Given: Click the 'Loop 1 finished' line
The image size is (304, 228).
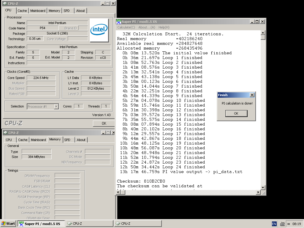Looking at the screenshot, I should point(162,58).
